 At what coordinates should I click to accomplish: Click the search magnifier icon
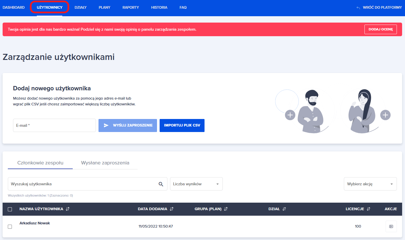[161, 184]
